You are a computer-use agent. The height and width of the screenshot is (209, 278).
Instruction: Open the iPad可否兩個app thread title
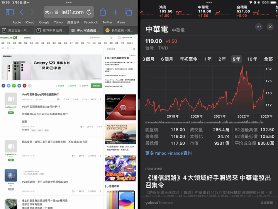pos(40,94)
